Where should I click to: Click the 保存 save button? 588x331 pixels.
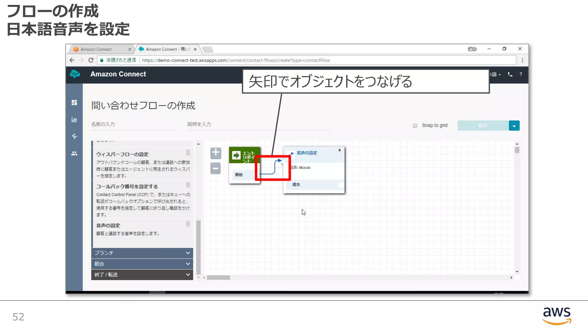pyautogui.click(x=483, y=126)
